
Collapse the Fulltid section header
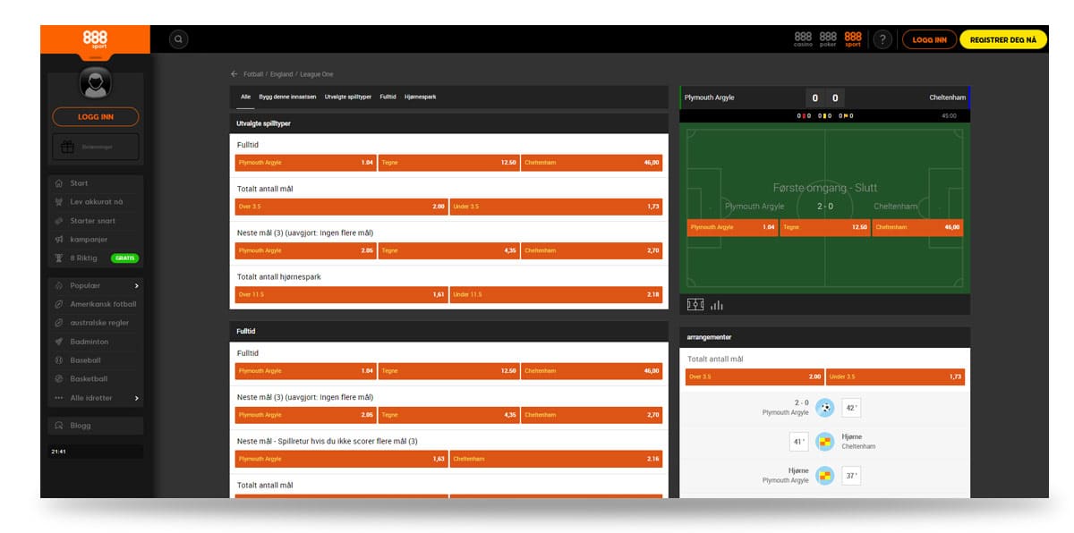(449, 331)
